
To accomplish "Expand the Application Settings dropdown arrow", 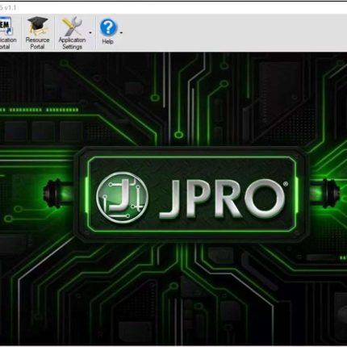I will point(90,33).
